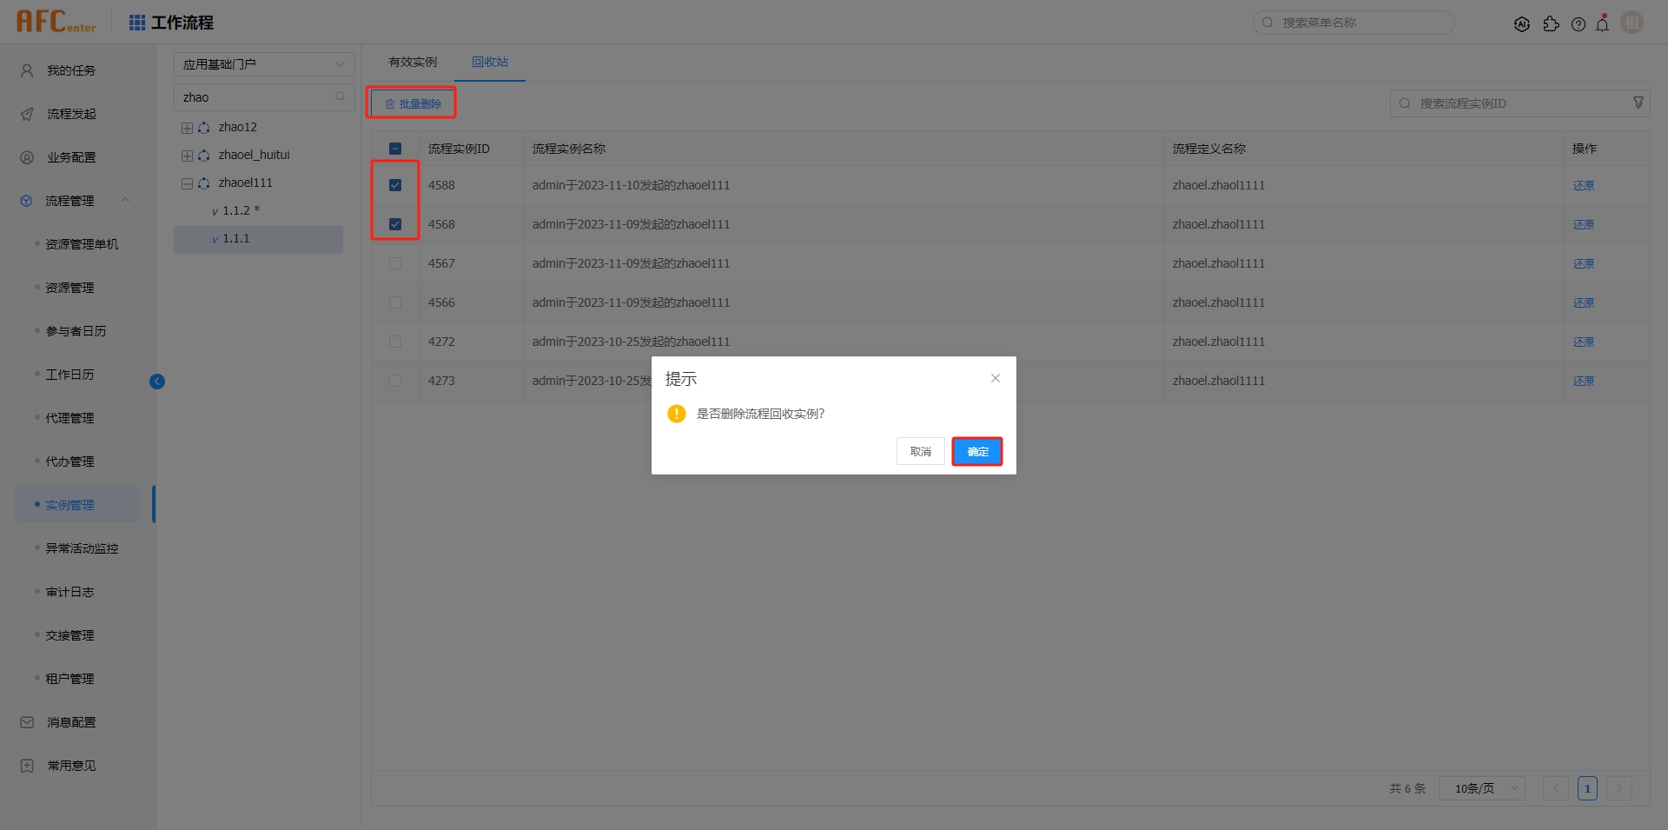The width and height of the screenshot is (1668, 830).
Task: Open the AI assistant icon in top bar
Action: 1523,23
